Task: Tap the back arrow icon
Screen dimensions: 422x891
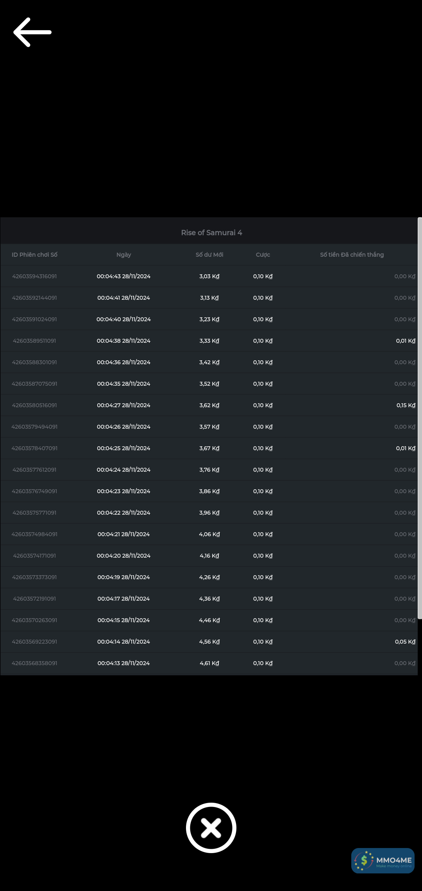Action: click(x=32, y=32)
